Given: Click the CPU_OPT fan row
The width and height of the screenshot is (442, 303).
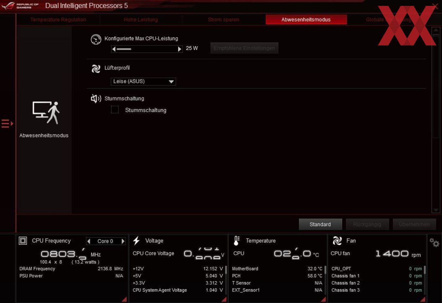Looking at the screenshot, I should click(377, 269).
